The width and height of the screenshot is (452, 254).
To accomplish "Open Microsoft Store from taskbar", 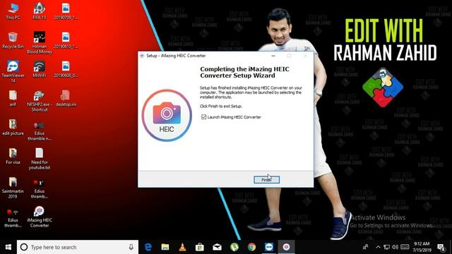I will [200, 247].
